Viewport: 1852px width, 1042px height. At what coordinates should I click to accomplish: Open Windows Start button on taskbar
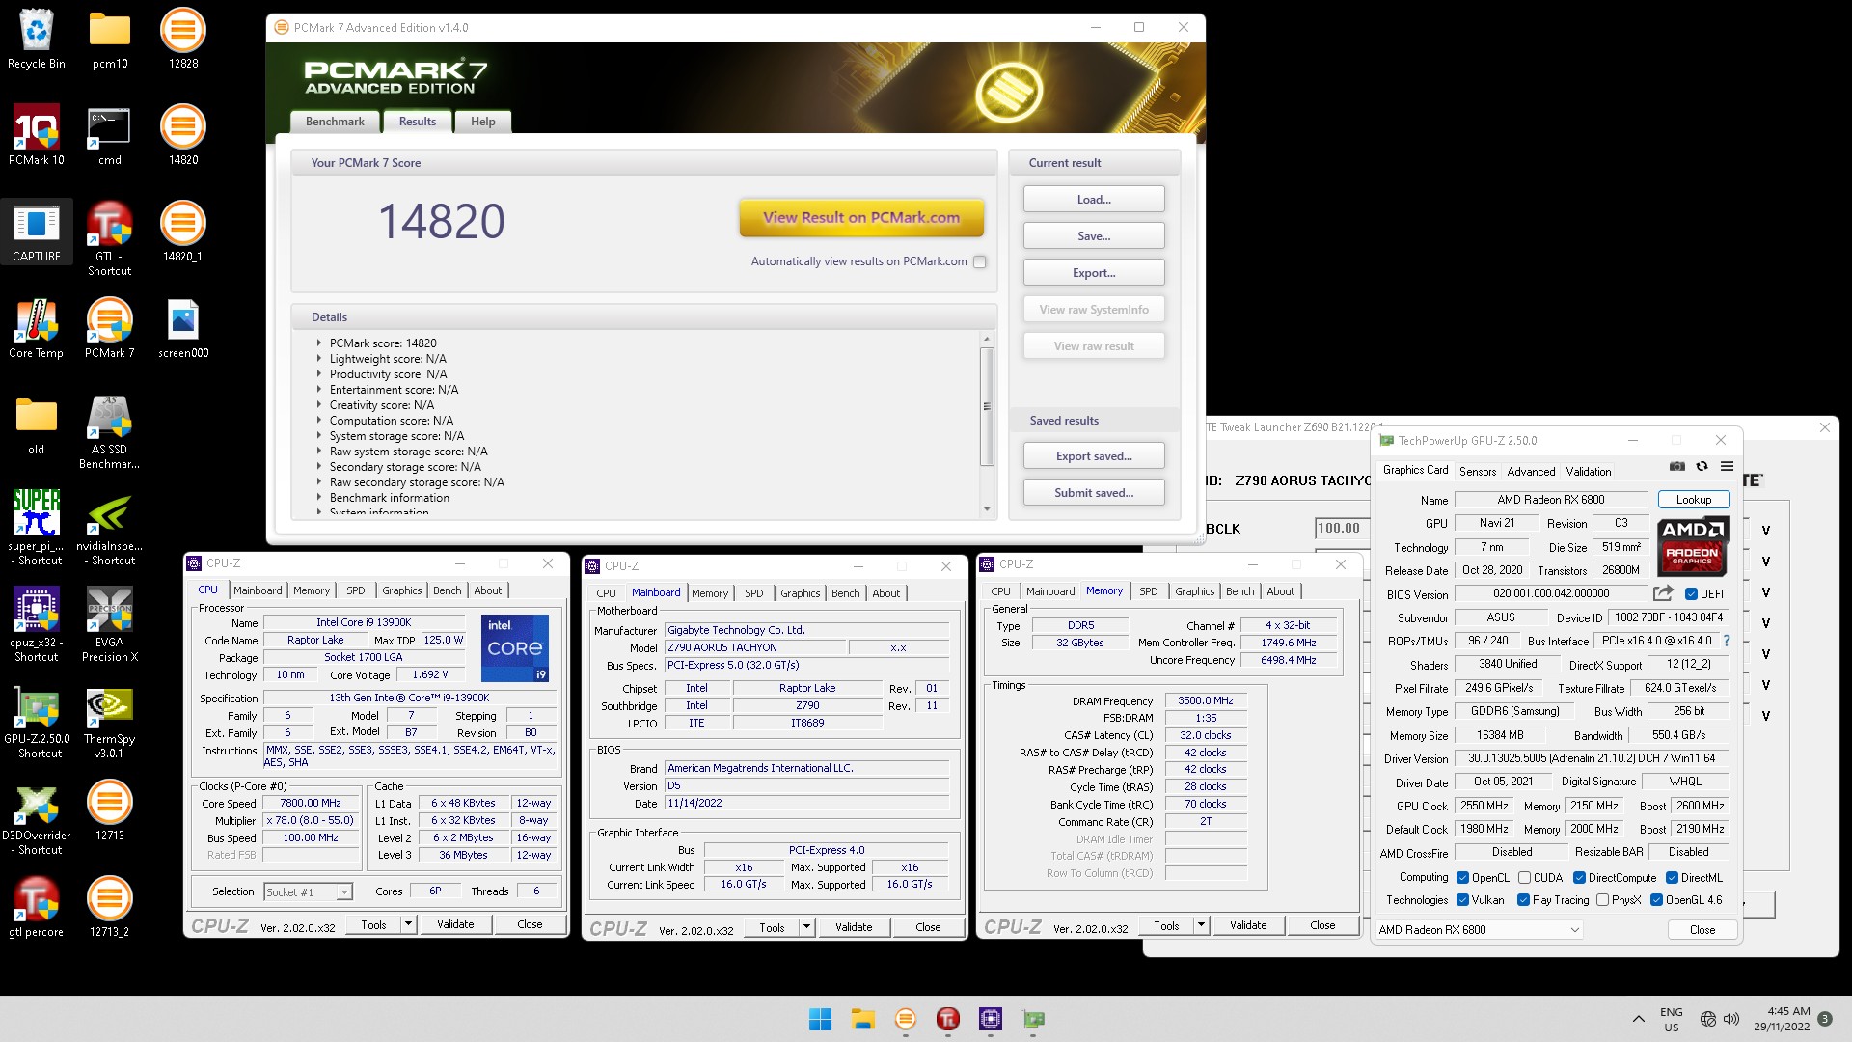click(821, 1019)
